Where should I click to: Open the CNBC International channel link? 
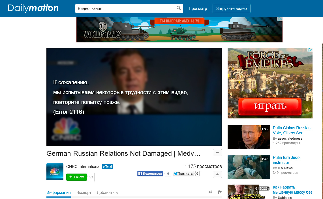pyautogui.click(x=83, y=166)
